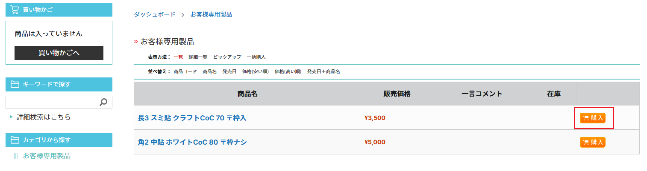This screenshot has height=171, width=647.
Task: Click the cart icon in 買い物かご header
Action: click(x=15, y=10)
